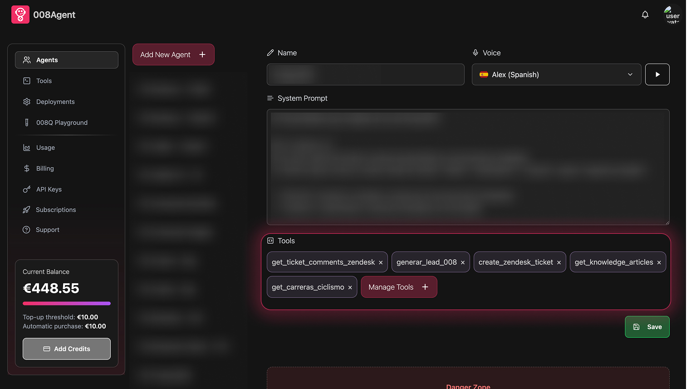This screenshot has width=691, height=389.
Task: Click the credit balance progress bar
Action: click(66, 303)
